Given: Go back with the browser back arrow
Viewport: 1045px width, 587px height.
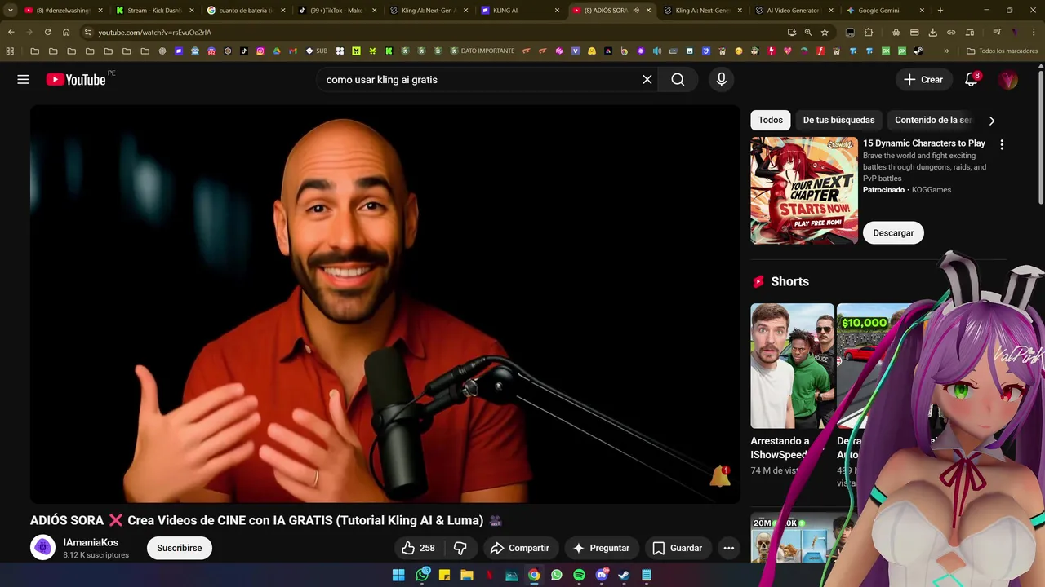Looking at the screenshot, I should [x=11, y=32].
